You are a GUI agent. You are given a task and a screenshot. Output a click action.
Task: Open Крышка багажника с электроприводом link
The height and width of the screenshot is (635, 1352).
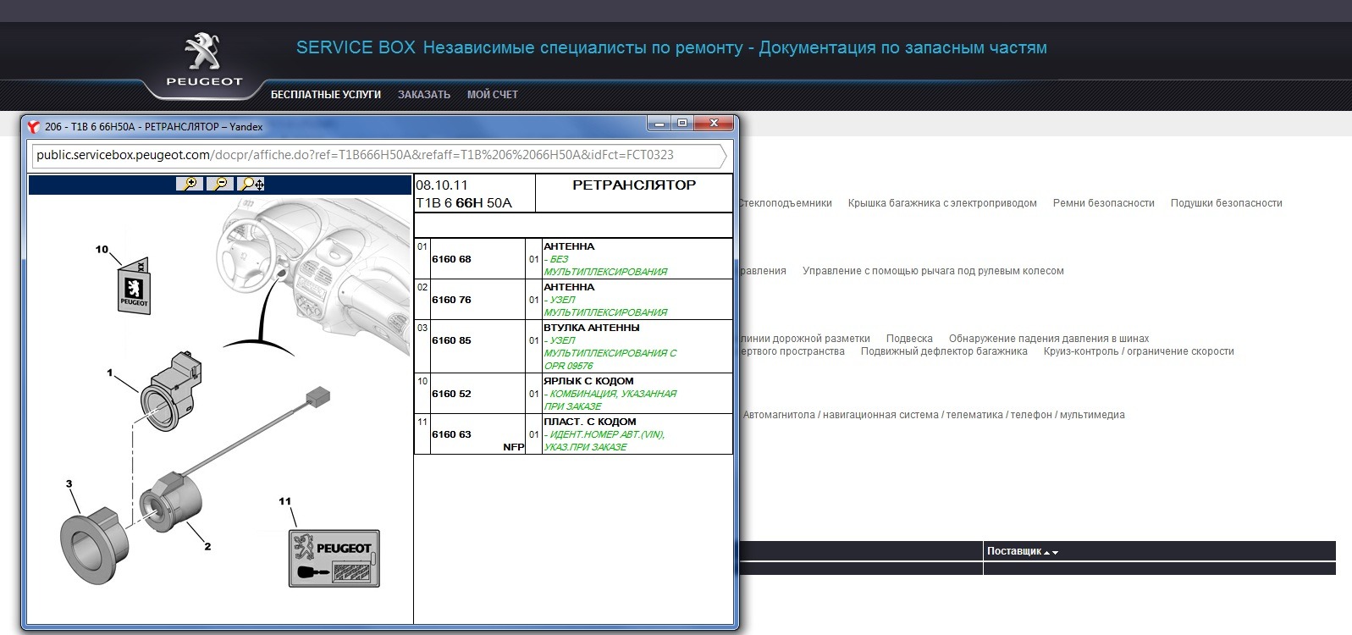[942, 203]
